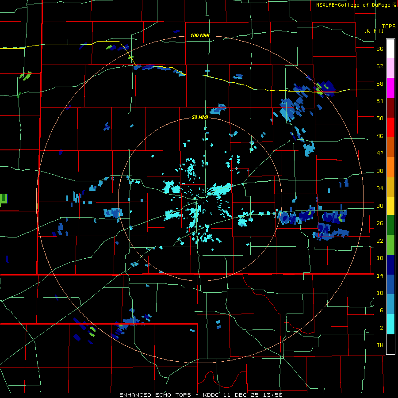This screenshot has width=398, height=398.
Task: Click the magenta swatch between 54 and 58
Action: 390,88
